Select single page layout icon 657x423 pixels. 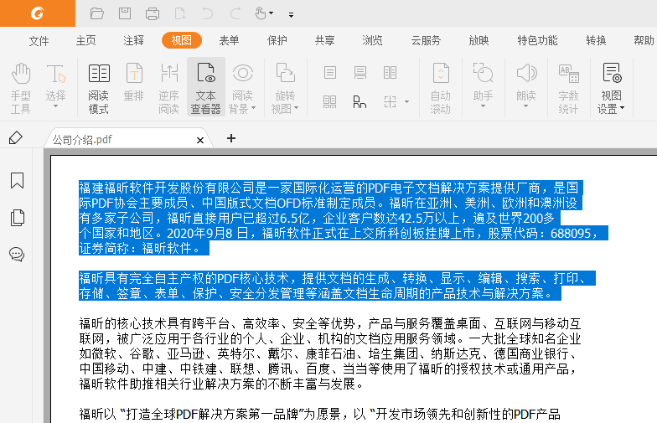tap(330, 73)
